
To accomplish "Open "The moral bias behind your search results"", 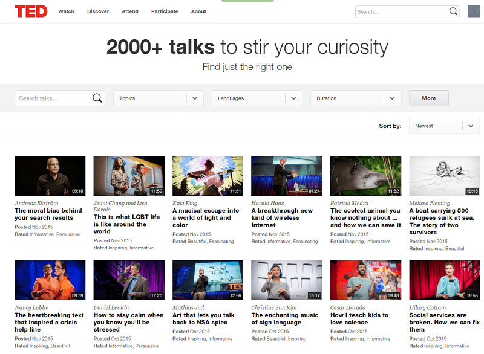I will 48,214.
